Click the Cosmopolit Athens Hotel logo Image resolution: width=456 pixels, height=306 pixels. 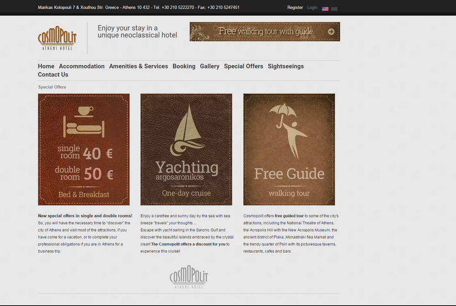tap(57, 38)
